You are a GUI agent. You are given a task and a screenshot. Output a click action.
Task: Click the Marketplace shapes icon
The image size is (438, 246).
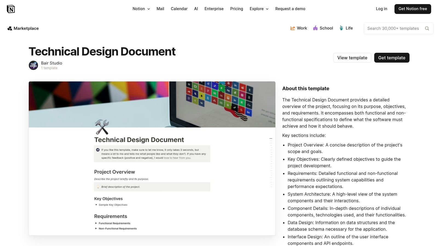click(10, 28)
